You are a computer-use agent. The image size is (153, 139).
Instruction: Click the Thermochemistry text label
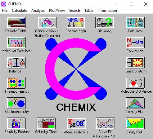point(17,91)
